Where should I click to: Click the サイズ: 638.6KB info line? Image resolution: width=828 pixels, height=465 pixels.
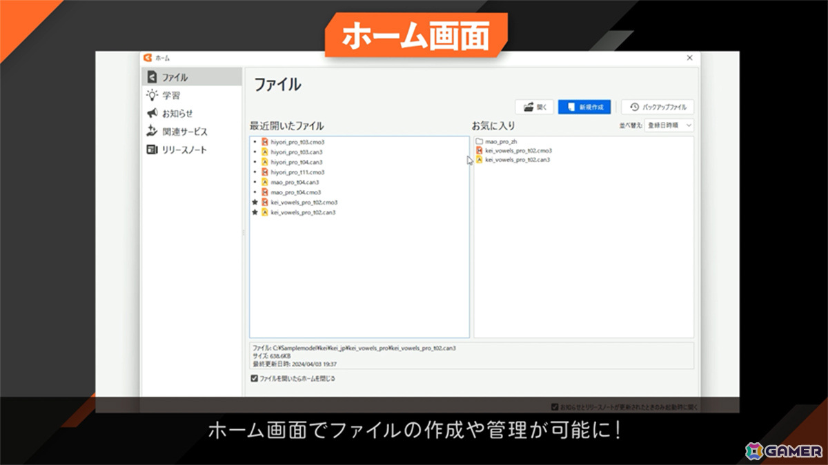271,356
